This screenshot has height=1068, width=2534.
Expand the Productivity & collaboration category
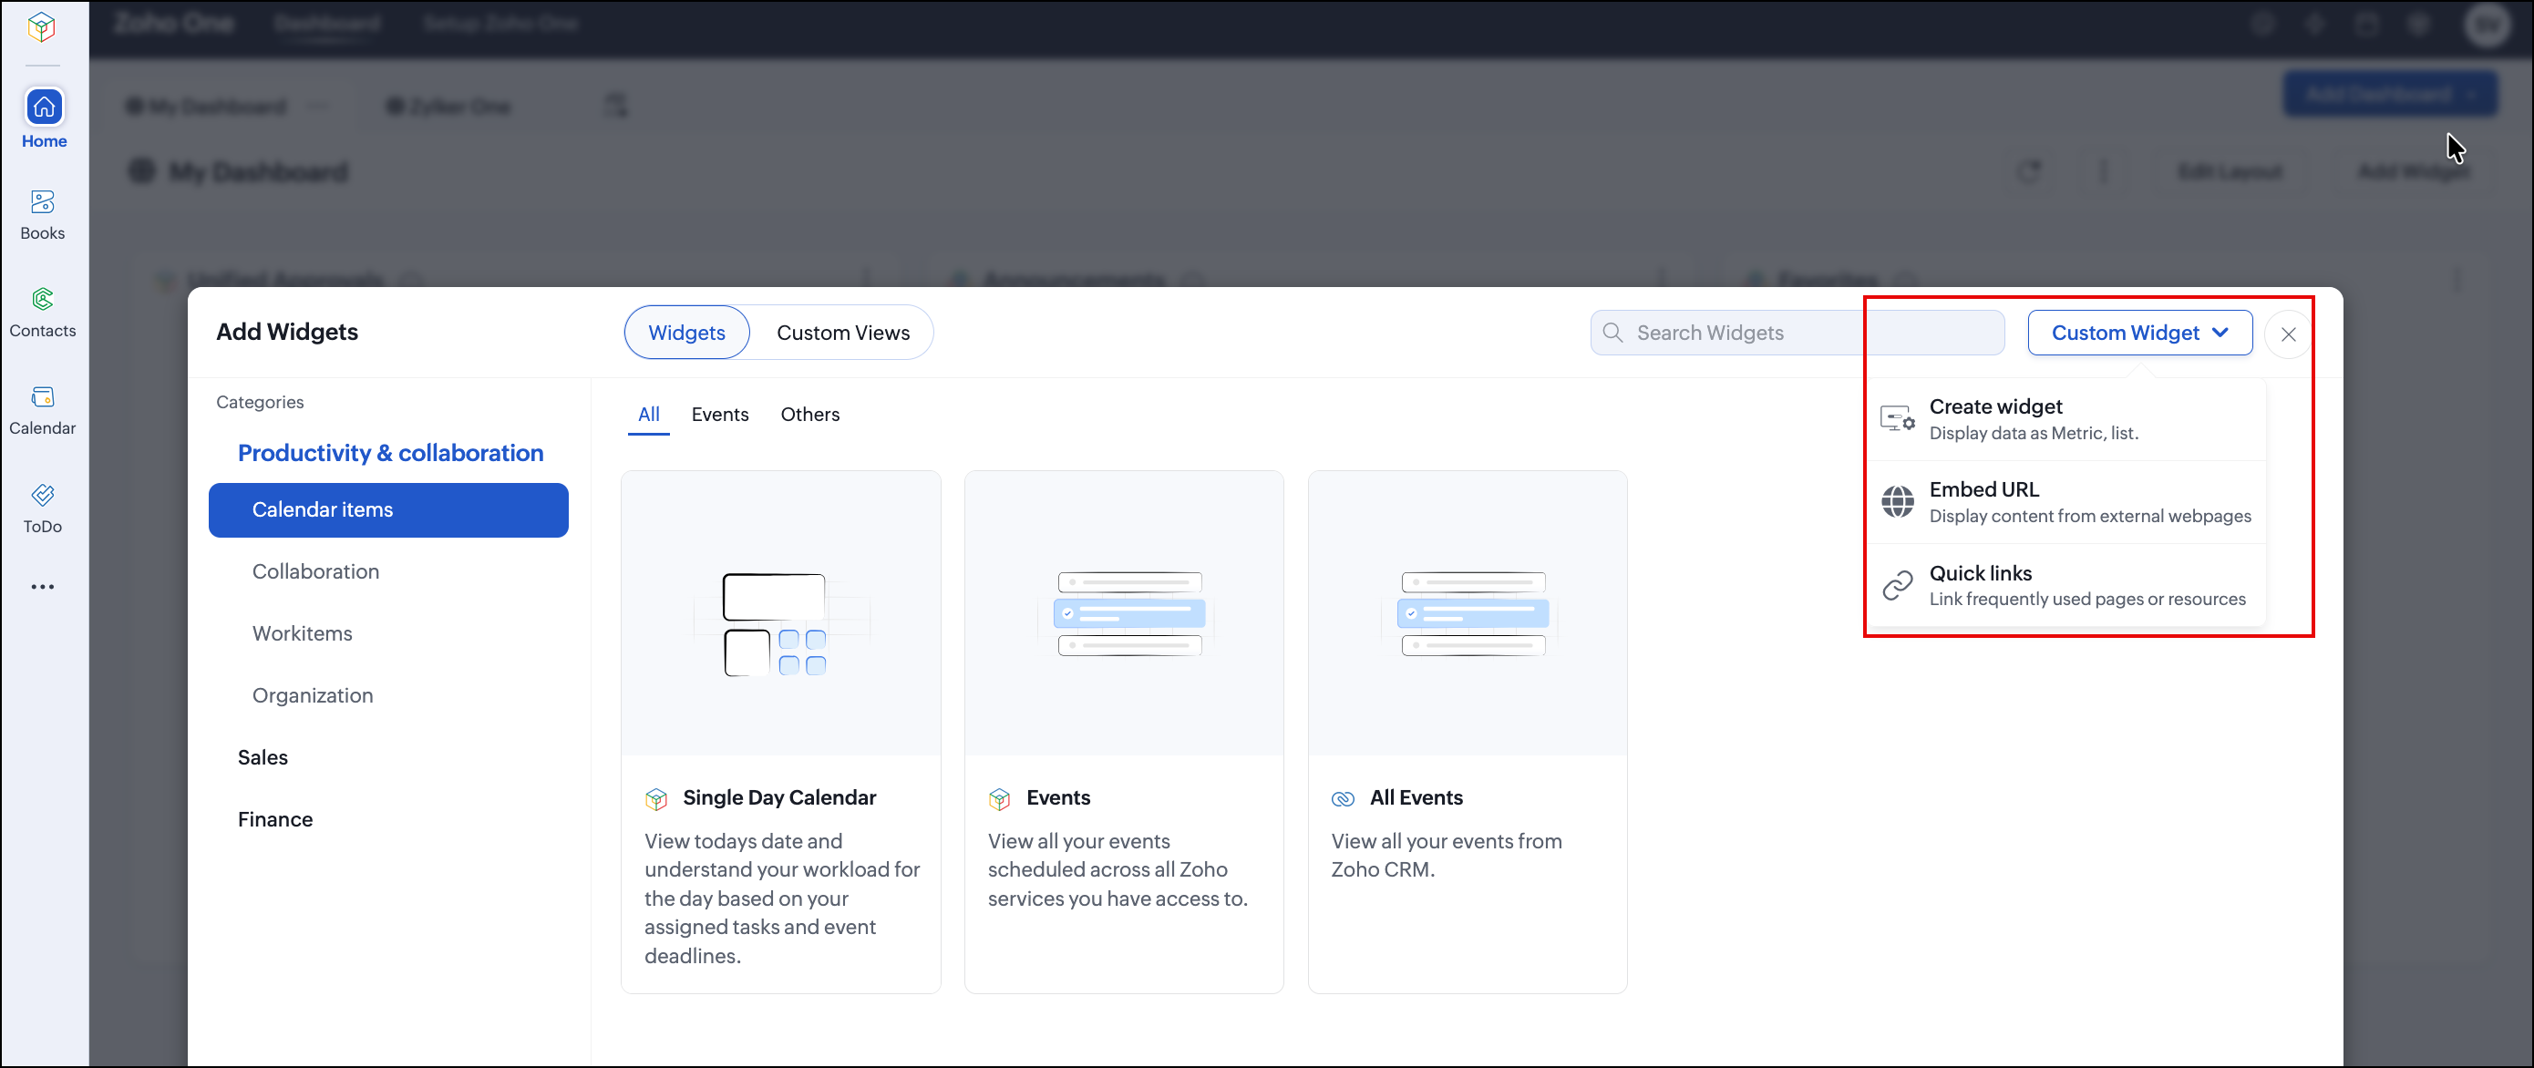(x=390, y=452)
